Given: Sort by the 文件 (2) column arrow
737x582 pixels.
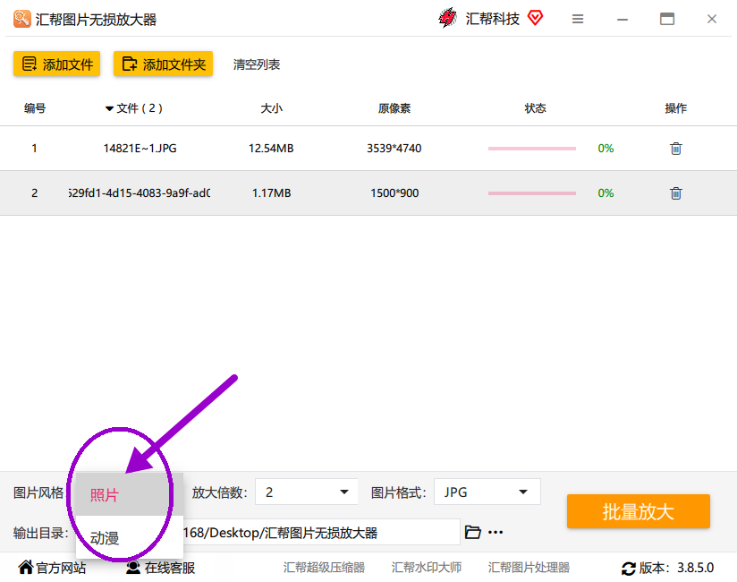Looking at the screenshot, I should [109, 108].
